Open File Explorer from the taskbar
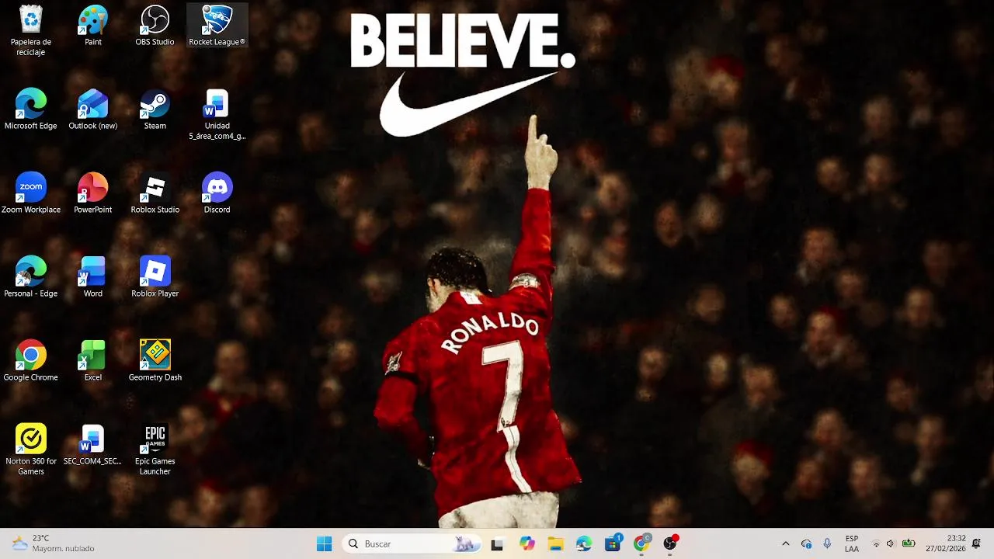The height and width of the screenshot is (559, 994). pos(556,544)
